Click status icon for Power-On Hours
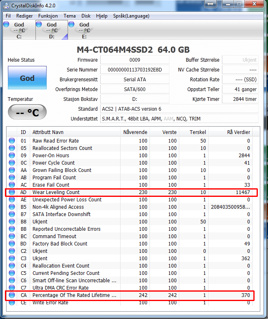The width and height of the screenshot is (268, 319). (x=12, y=155)
